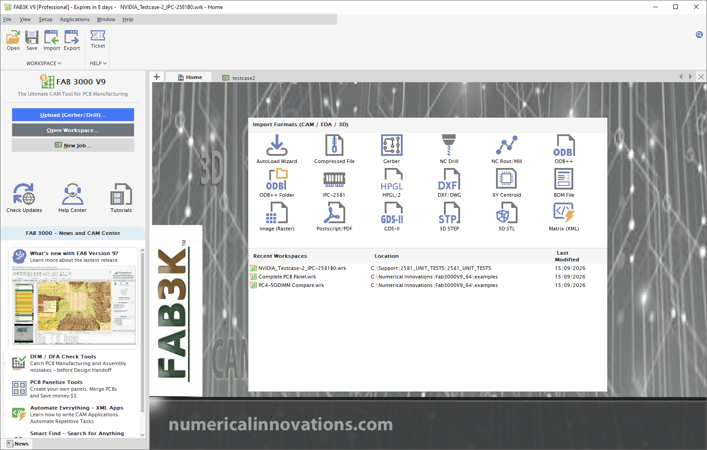Click the search magnifier icon in the top right
The width and height of the screenshot is (707, 450).
click(699, 35)
